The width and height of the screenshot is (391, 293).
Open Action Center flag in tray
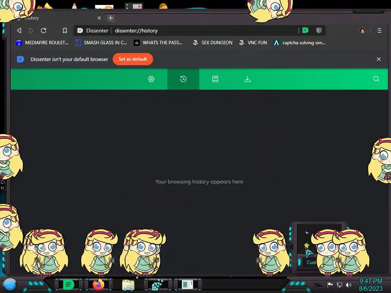(x=330, y=285)
